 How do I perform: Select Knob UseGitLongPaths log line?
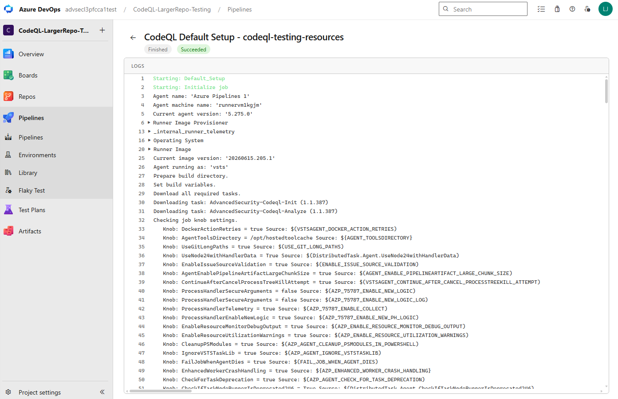click(x=253, y=247)
